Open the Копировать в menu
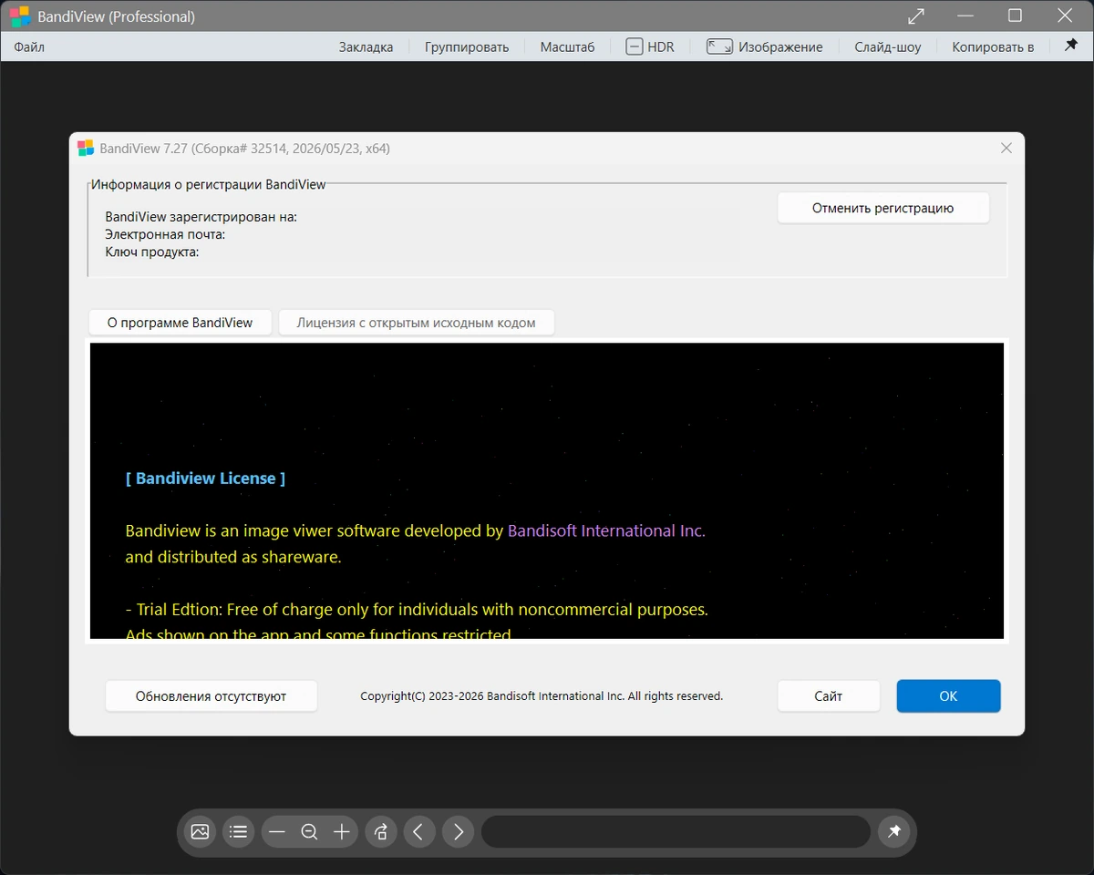The image size is (1094, 875). (x=993, y=46)
